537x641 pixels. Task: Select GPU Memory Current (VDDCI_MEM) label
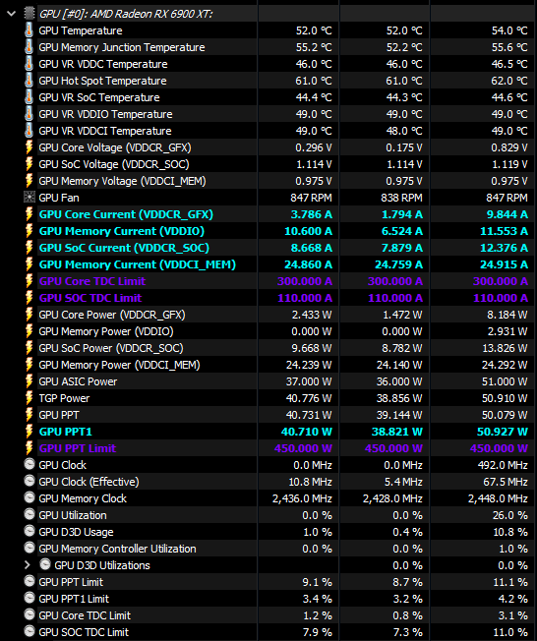click(x=138, y=264)
